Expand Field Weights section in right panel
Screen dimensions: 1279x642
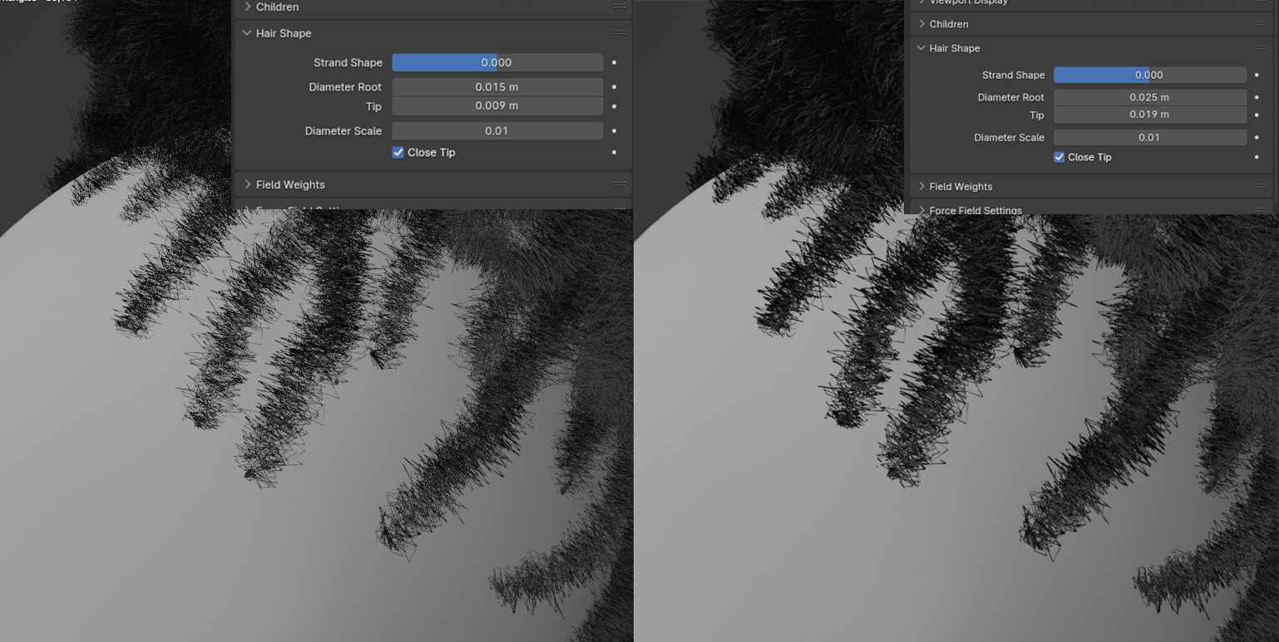921,187
